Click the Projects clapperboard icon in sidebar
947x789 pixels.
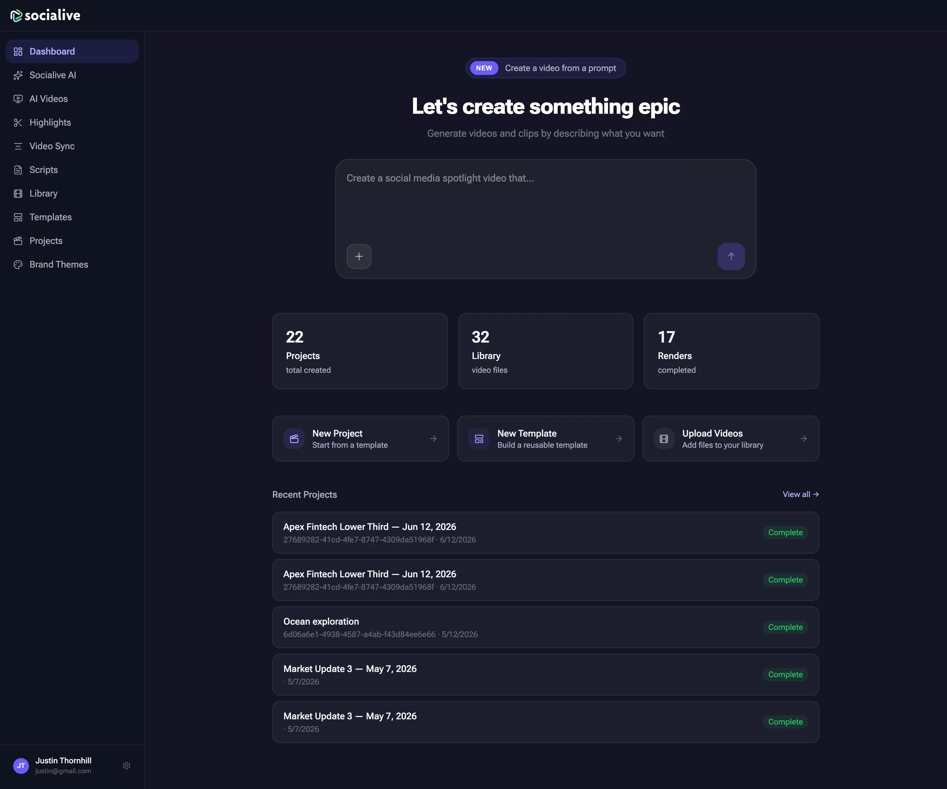(18, 241)
